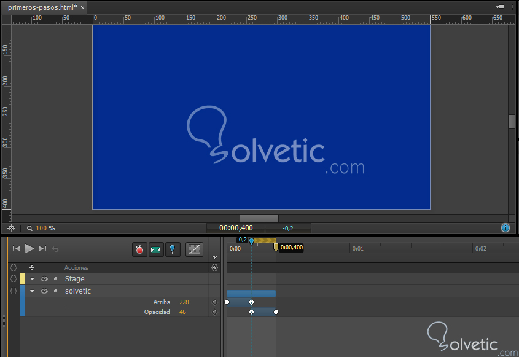Image resolution: width=519 pixels, height=357 pixels.
Task: Toggle visibility of the solvetic layer
Action: (x=44, y=291)
